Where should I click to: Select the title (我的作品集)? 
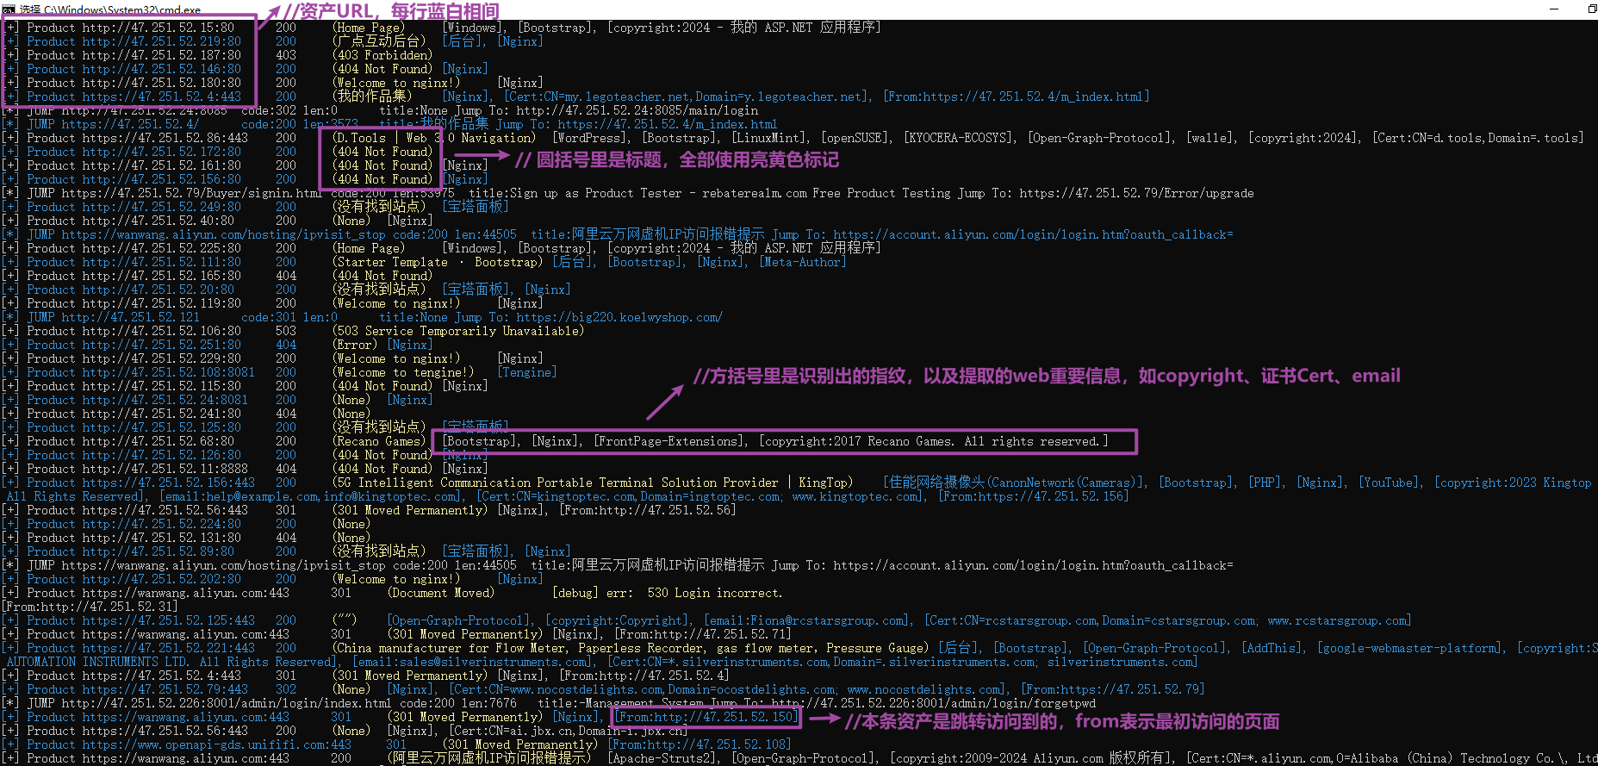tap(372, 97)
